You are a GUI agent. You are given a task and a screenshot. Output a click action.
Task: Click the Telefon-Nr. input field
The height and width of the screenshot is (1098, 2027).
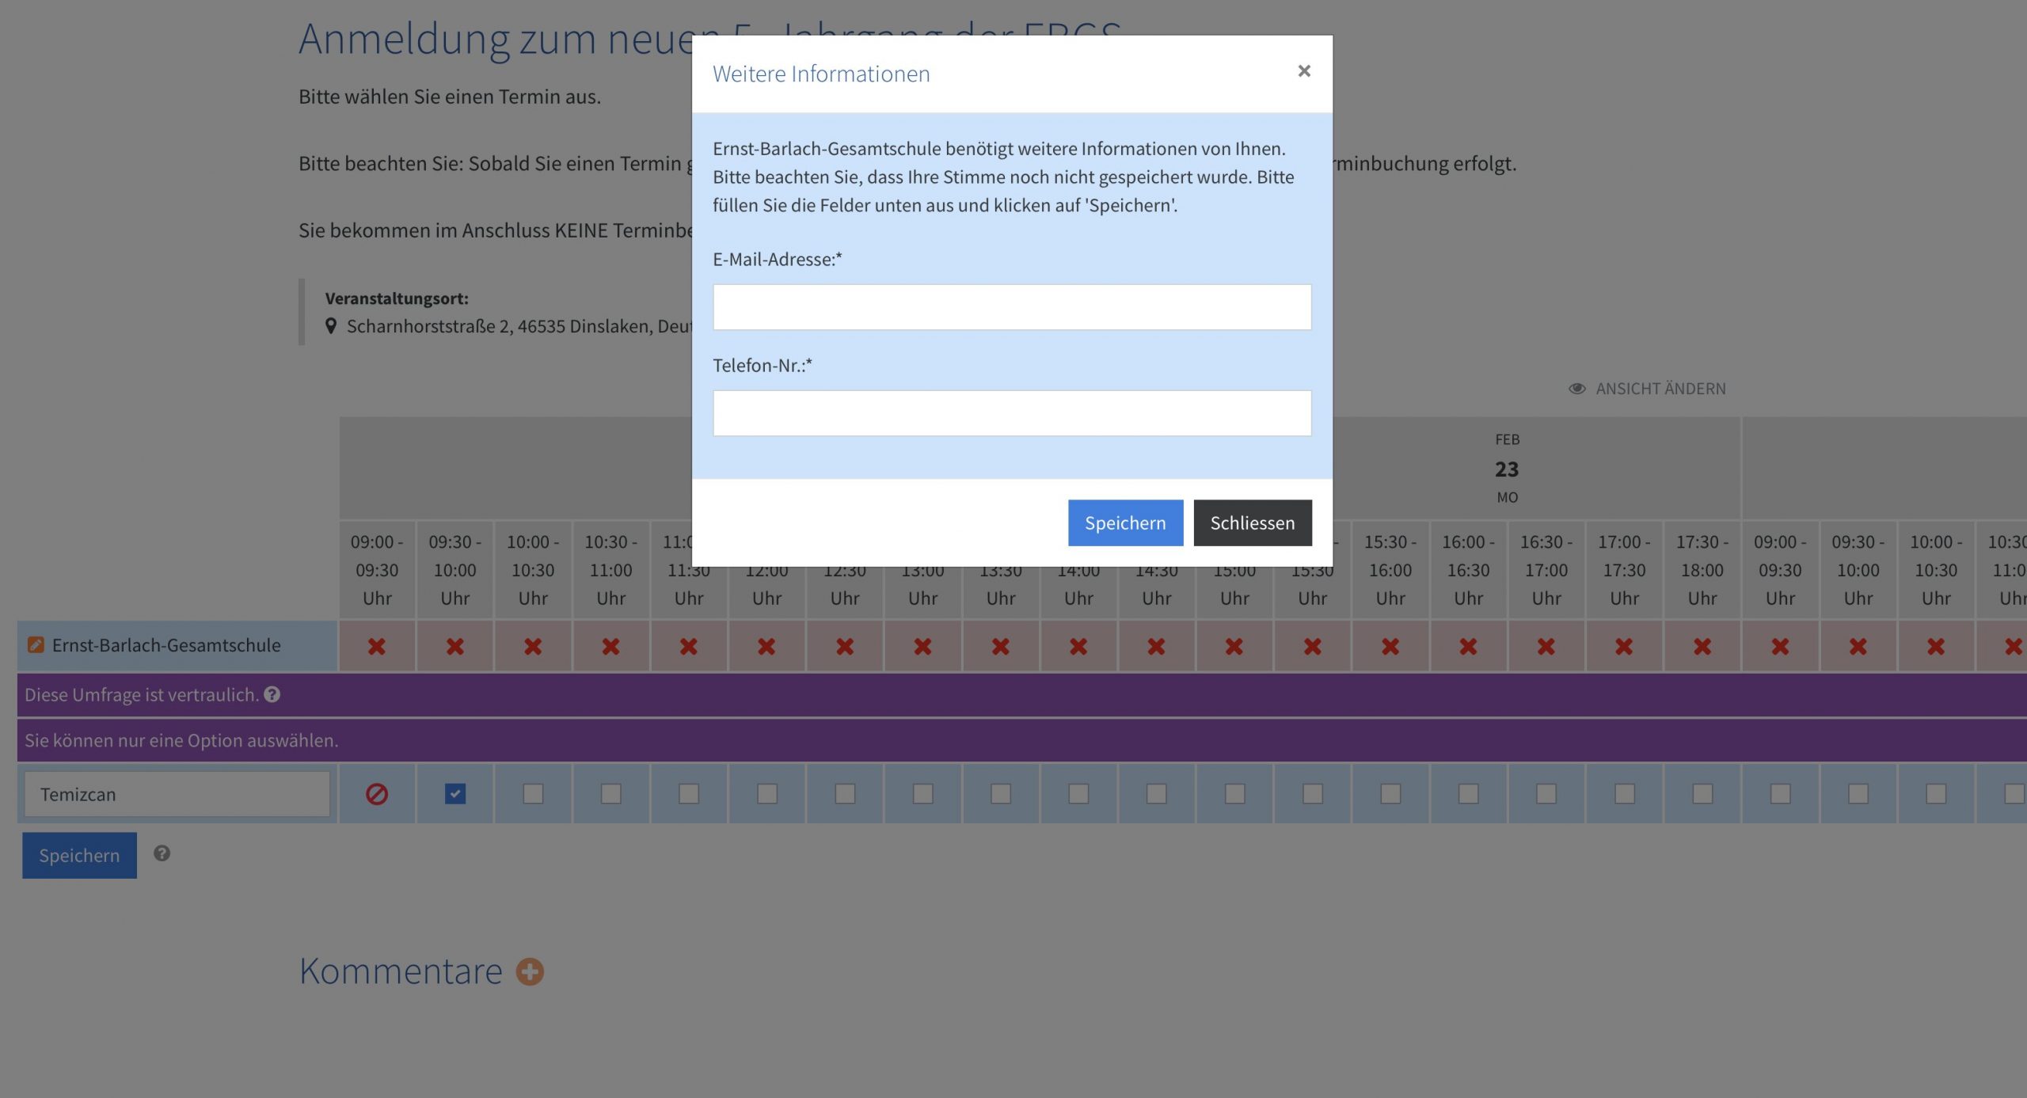(x=1011, y=413)
